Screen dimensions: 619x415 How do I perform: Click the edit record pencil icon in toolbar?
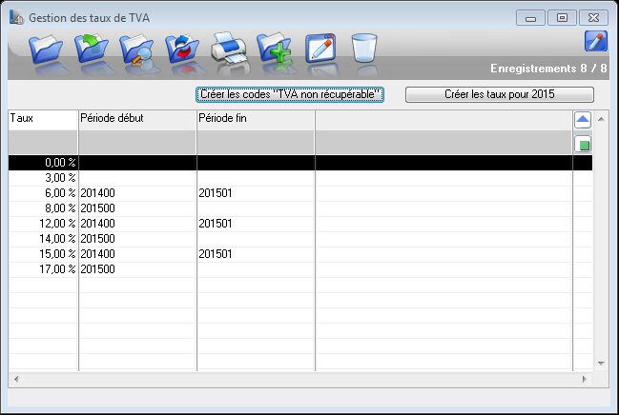(320, 49)
